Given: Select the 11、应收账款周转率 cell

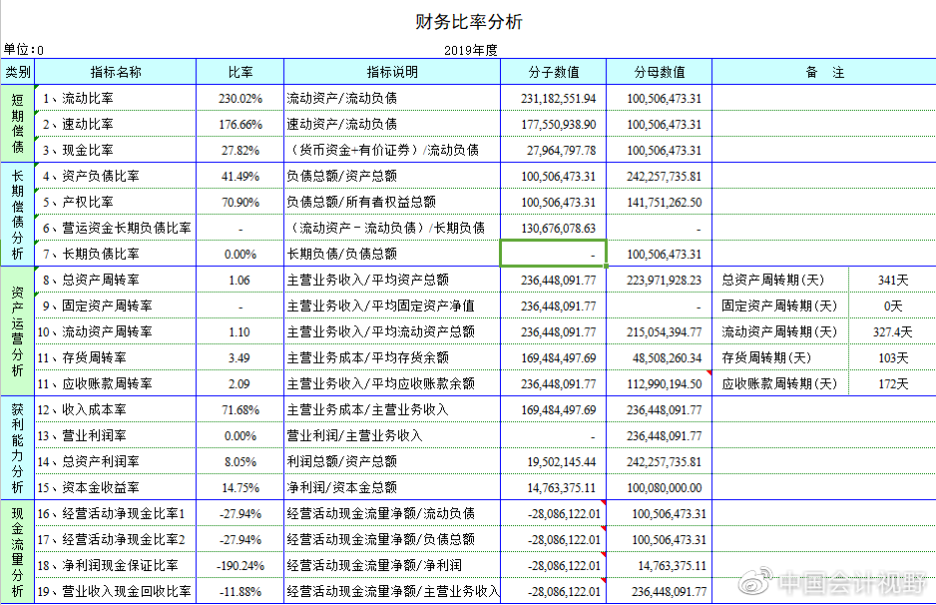Looking at the screenshot, I should 115,383.
